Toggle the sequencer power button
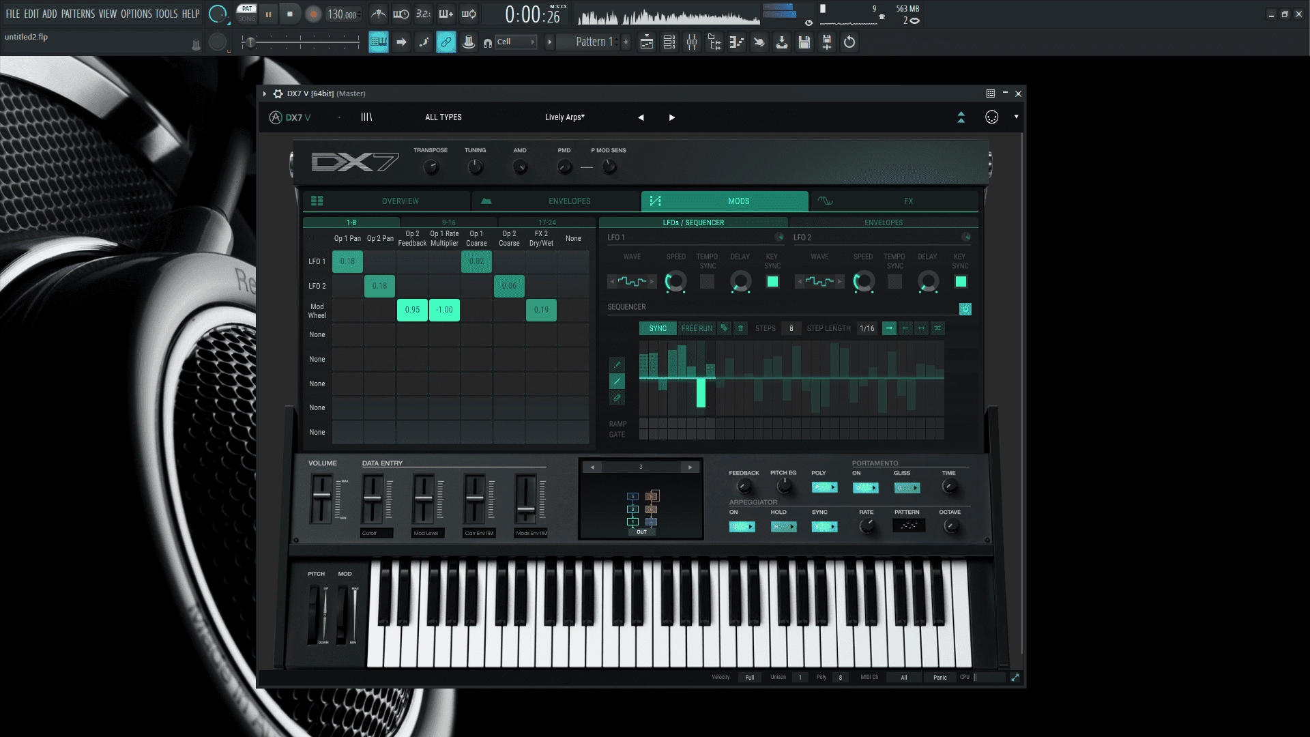 [965, 309]
